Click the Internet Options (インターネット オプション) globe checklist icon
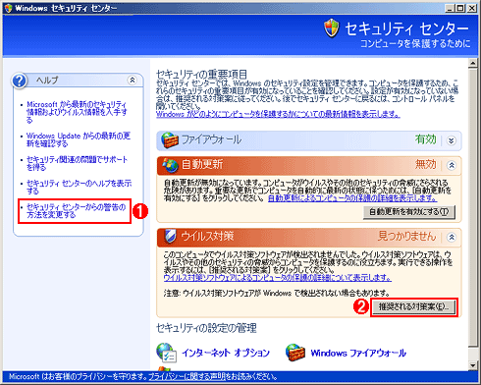This screenshot has height=385, width=481. click(x=167, y=353)
